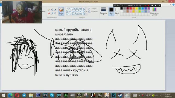Pick the right triangle shape
This screenshot has width=175, height=98.
click(x=67, y=11)
